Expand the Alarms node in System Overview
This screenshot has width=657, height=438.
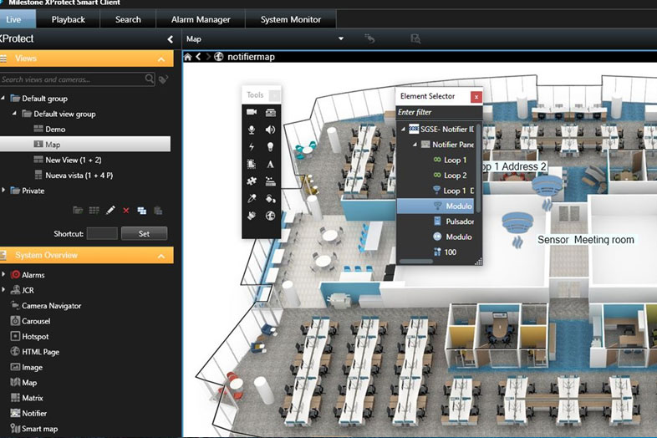[x=3, y=274]
